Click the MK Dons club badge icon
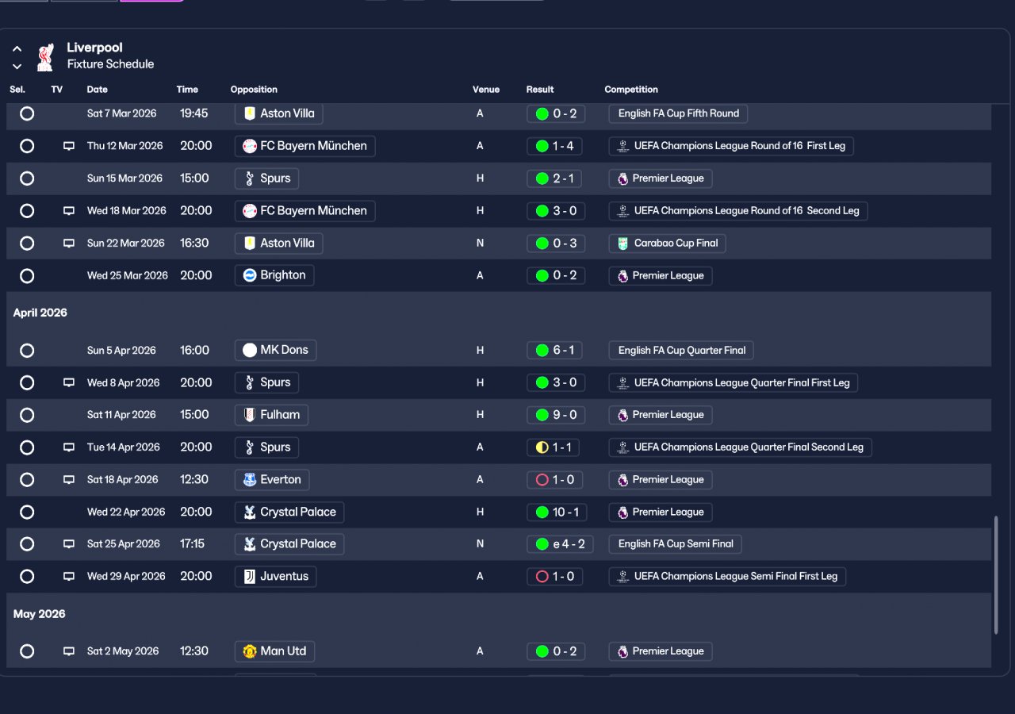1015x714 pixels. 250,350
